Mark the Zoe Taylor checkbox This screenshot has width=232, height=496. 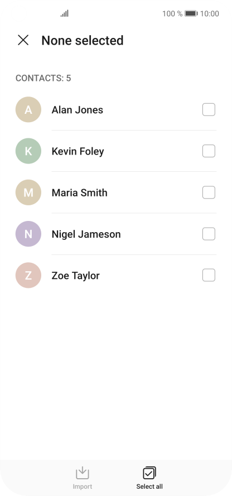[x=209, y=275]
